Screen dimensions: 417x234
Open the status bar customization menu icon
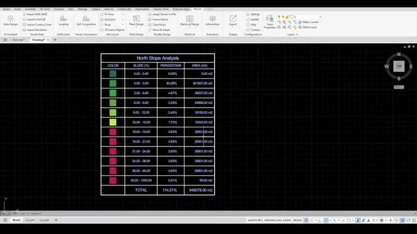pyautogui.click(x=414, y=220)
